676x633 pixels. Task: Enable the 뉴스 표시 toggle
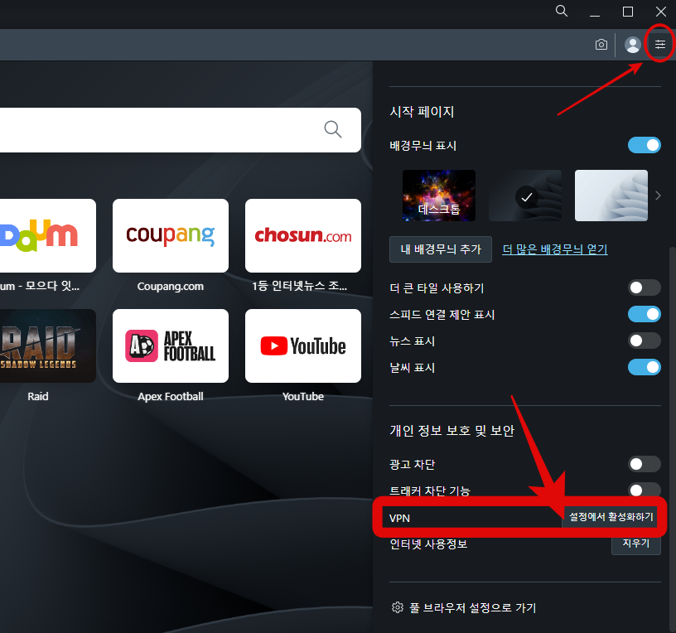pos(644,341)
